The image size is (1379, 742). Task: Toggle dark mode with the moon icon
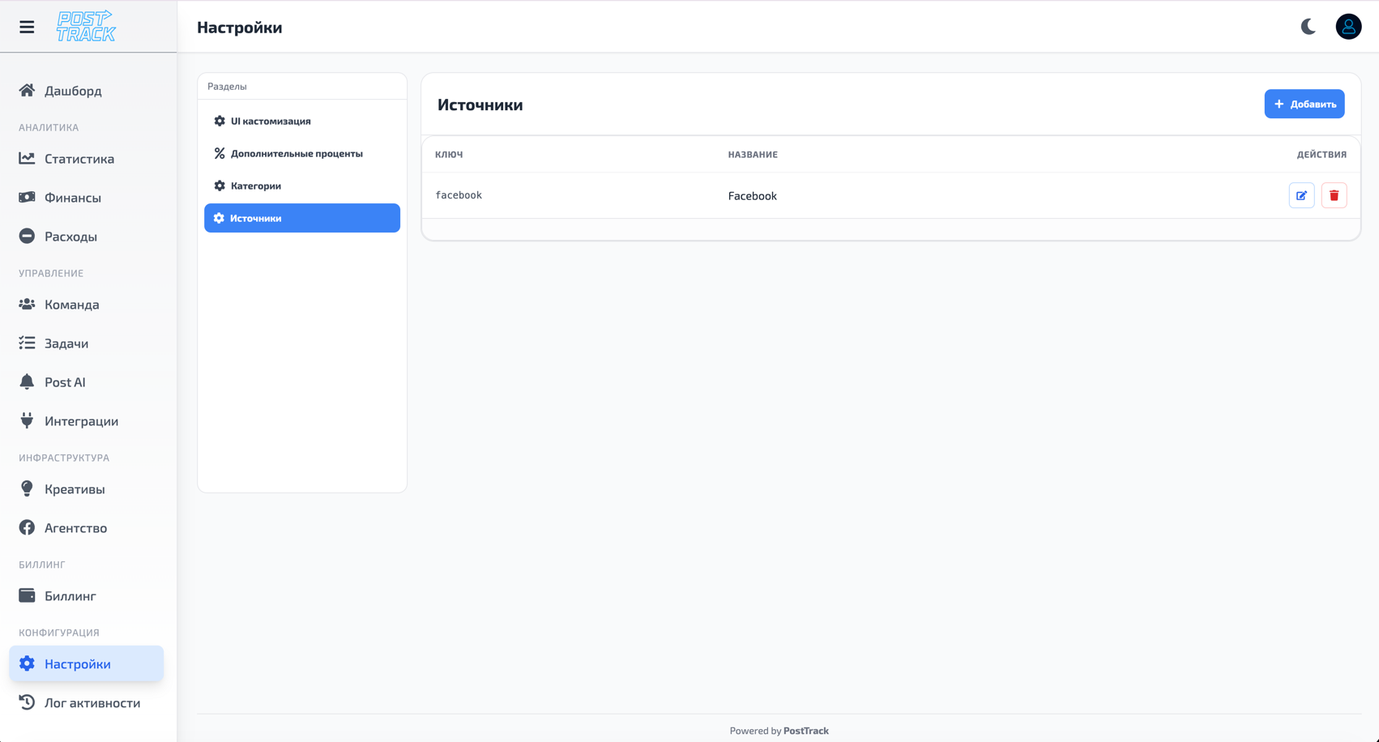pyautogui.click(x=1308, y=27)
